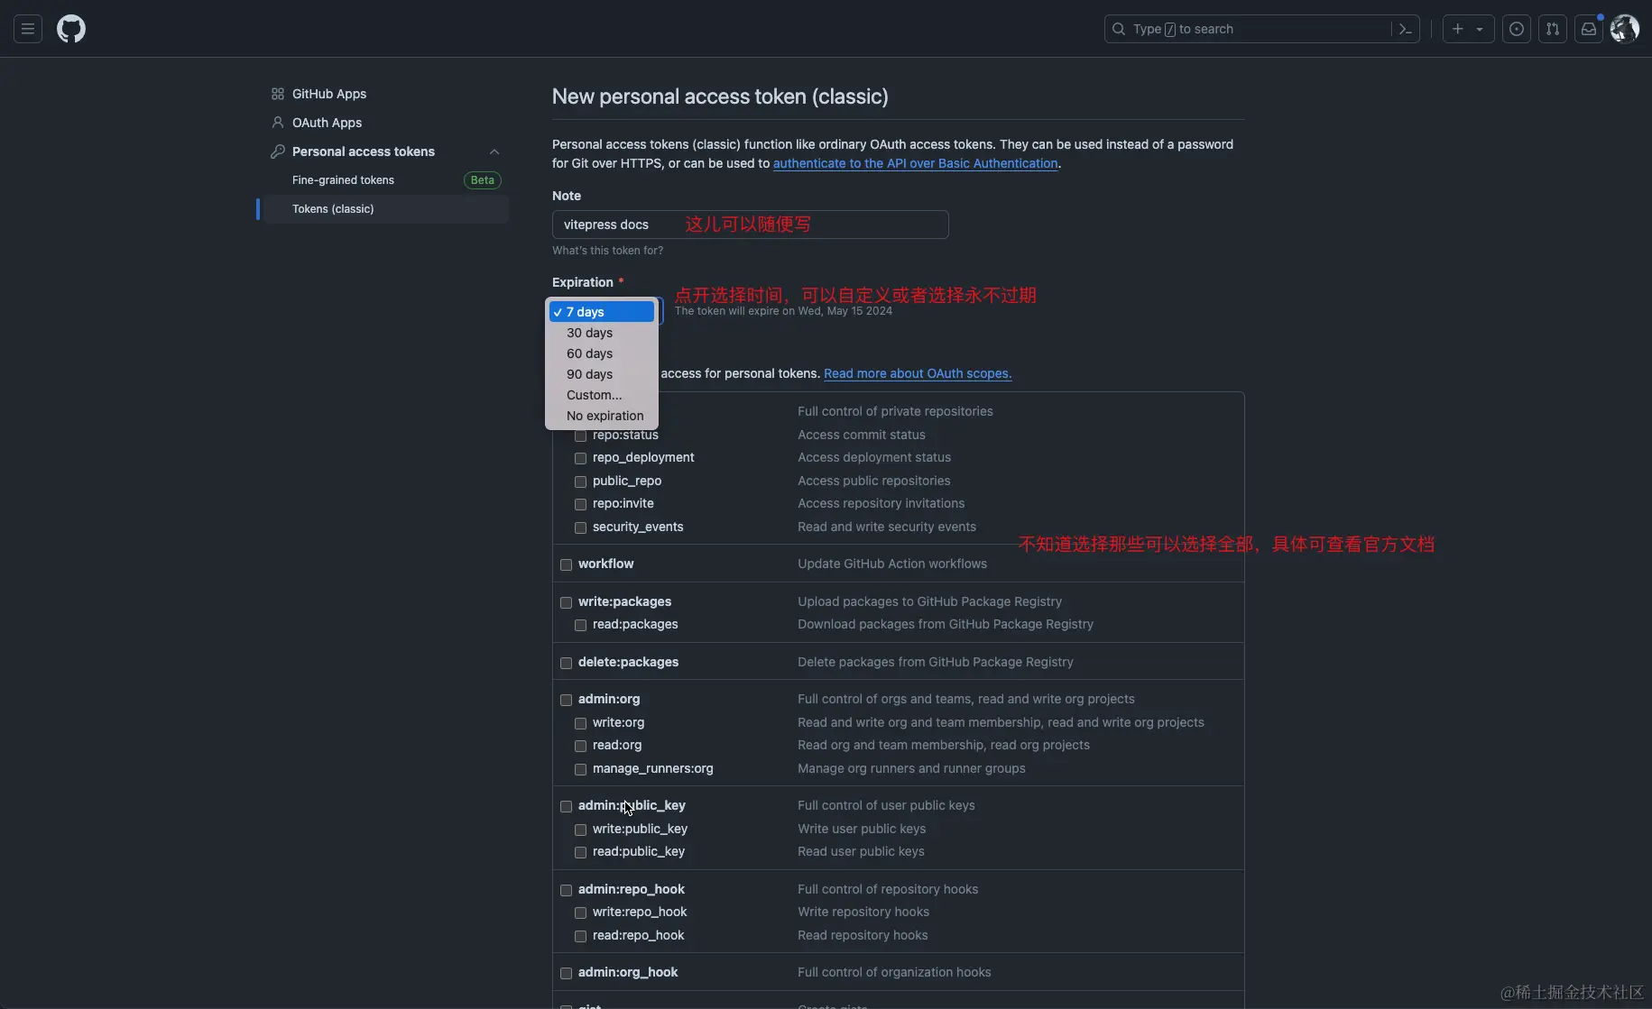Image resolution: width=1652 pixels, height=1009 pixels.
Task: Enable the write:packages scope checkbox
Action: point(566,602)
